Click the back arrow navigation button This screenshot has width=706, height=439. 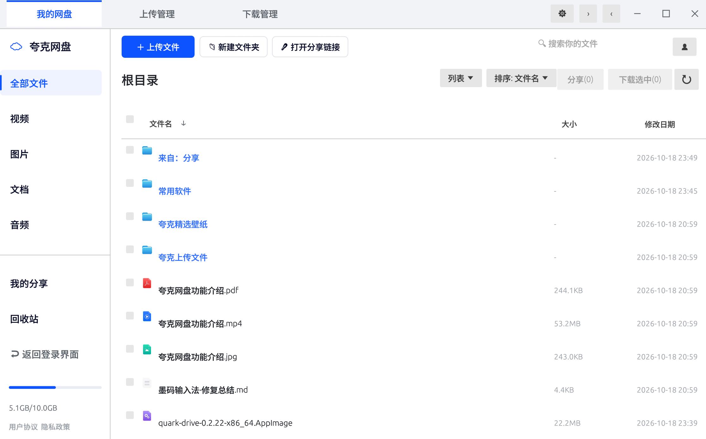pyautogui.click(x=611, y=14)
